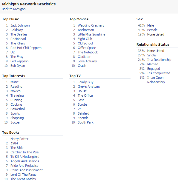Select Little Miss Sunshine movie link

point(91,34)
